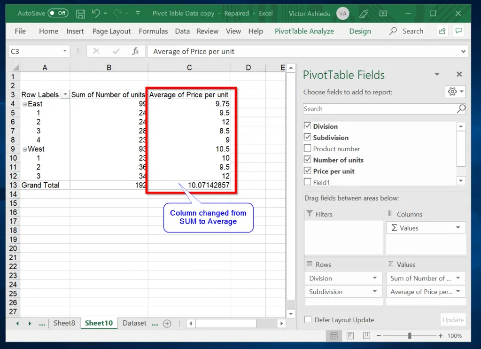The width and height of the screenshot is (481, 349).
Task: Select Normal view icon in status bar
Action: pyautogui.click(x=334, y=336)
